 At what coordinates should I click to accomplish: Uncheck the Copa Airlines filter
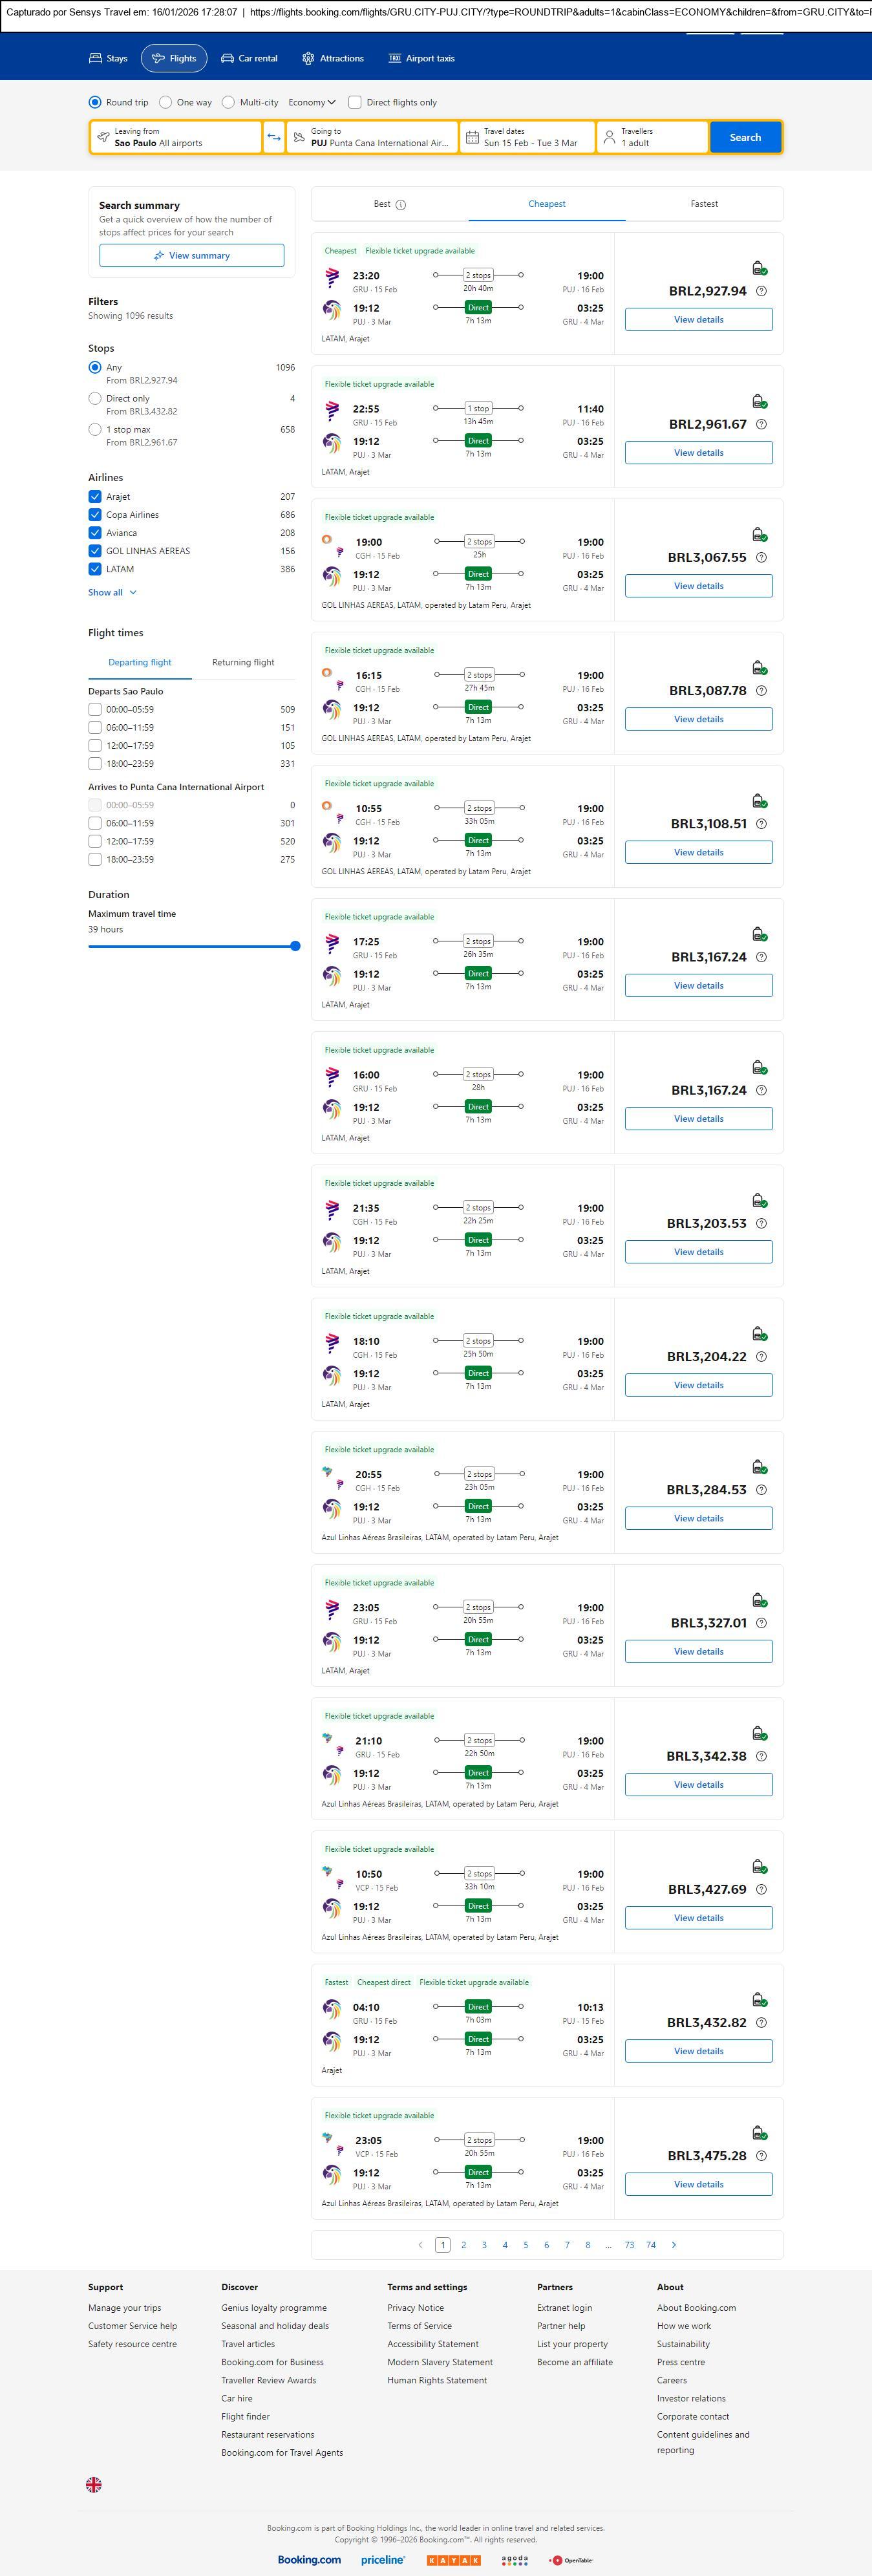[x=95, y=515]
